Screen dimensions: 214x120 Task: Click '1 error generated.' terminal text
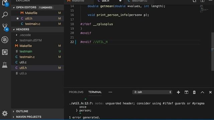pyautogui.click(x=85, y=117)
